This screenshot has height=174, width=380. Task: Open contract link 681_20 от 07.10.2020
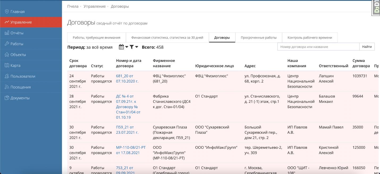(127, 78)
